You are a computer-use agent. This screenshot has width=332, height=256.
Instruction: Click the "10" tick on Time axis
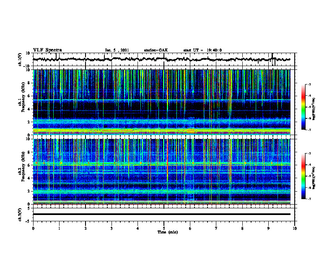(295, 228)
